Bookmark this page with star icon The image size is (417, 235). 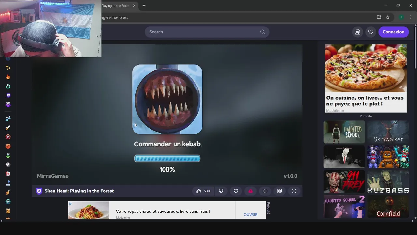pos(388,17)
